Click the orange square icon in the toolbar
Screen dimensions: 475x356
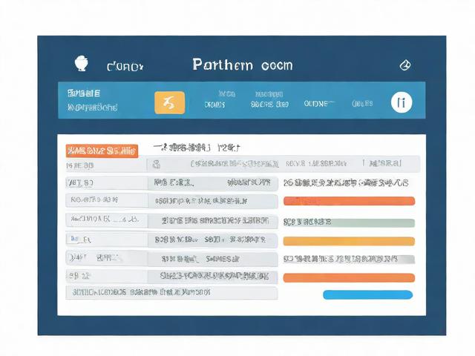(169, 102)
